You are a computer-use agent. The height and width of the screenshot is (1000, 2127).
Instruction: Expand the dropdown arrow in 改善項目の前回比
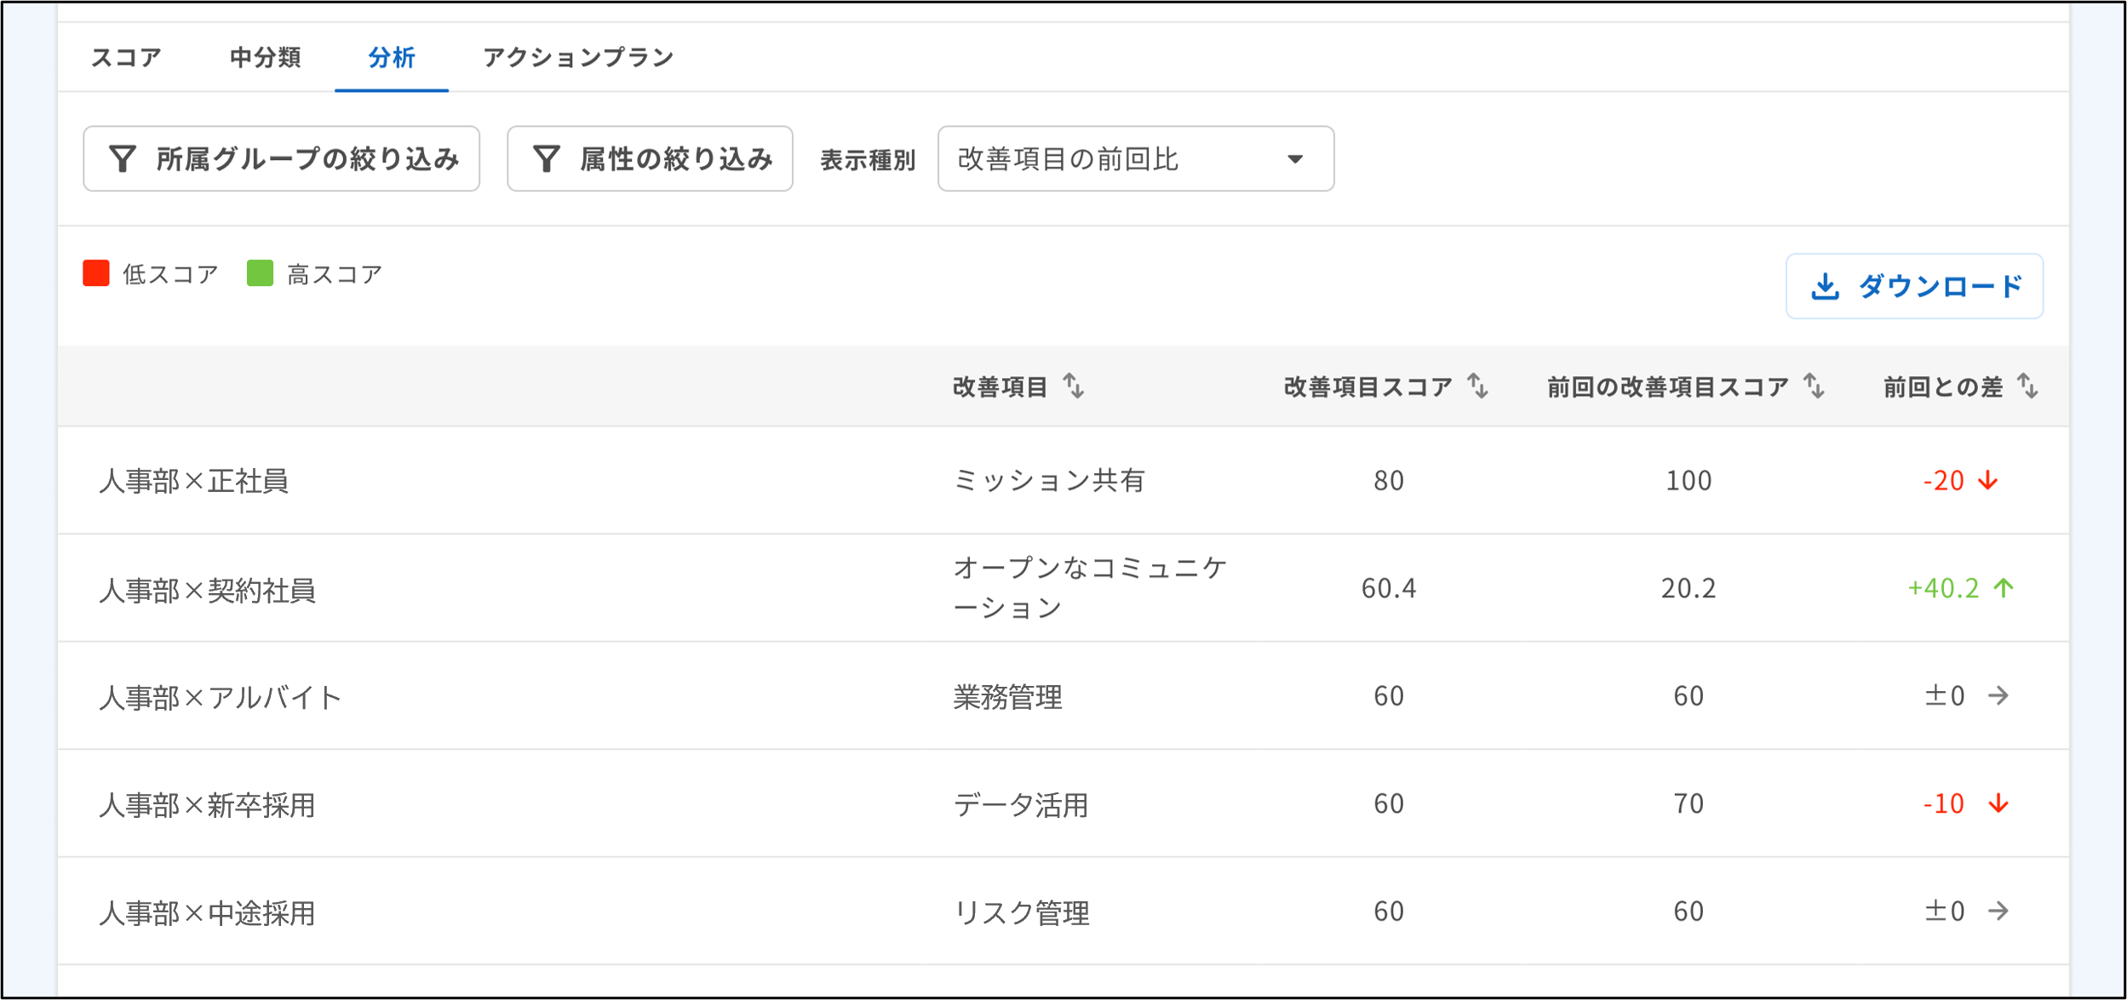(1298, 158)
